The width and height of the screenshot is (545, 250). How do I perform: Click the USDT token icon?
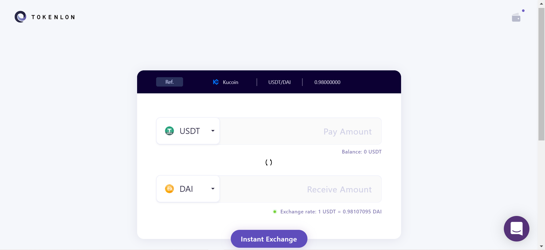tap(169, 131)
